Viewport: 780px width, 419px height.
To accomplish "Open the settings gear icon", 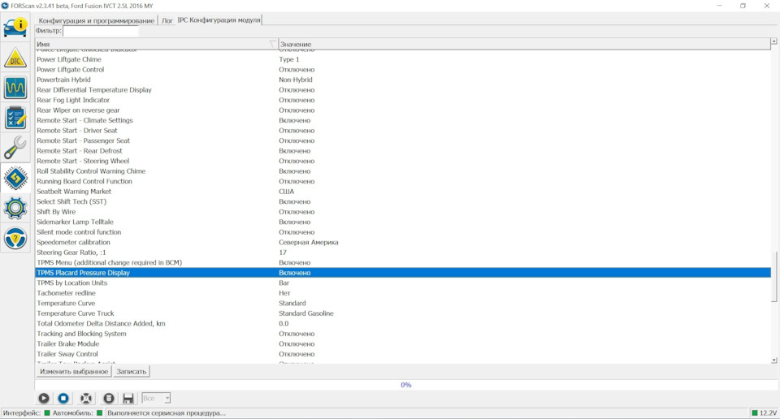I will click(x=15, y=208).
